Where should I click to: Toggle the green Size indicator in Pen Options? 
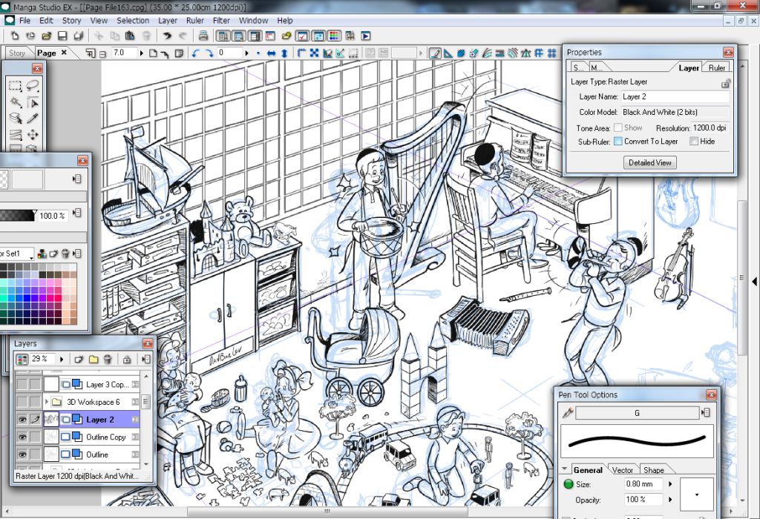click(569, 483)
